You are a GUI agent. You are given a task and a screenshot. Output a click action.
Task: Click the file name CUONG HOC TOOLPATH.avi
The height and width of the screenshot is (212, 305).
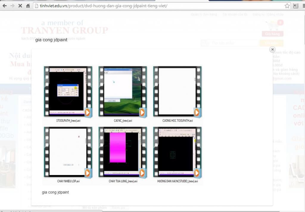[x=178, y=121]
